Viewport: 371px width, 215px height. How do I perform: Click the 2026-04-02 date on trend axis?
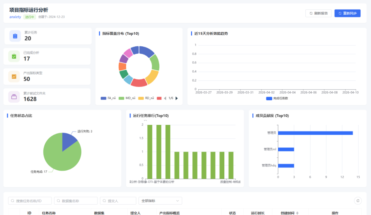coord(267,92)
